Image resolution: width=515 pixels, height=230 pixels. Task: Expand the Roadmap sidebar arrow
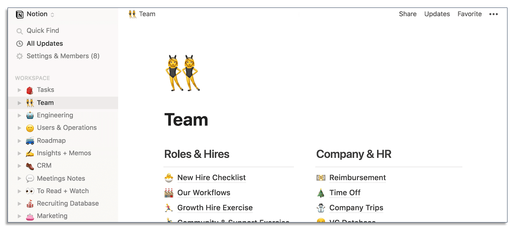point(19,141)
